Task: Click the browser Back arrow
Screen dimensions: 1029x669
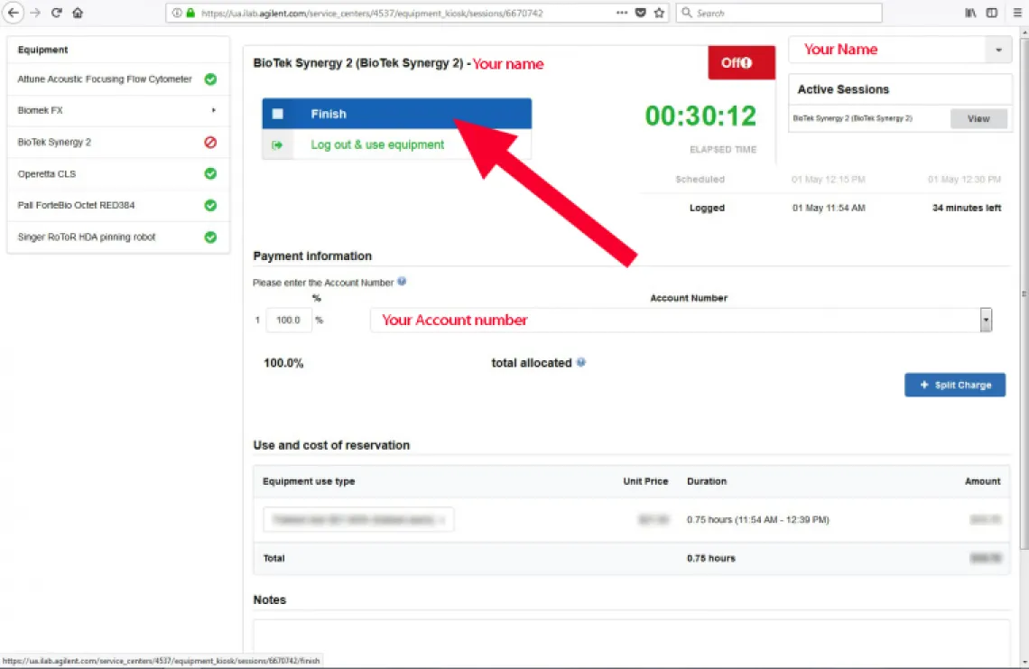Action: click(14, 13)
